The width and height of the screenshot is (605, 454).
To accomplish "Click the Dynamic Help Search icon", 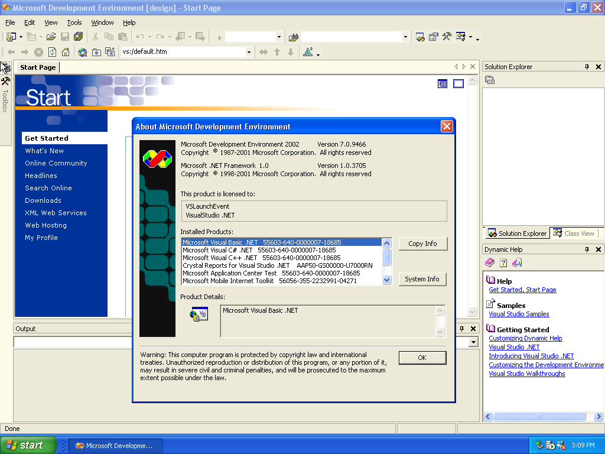I will point(517,263).
